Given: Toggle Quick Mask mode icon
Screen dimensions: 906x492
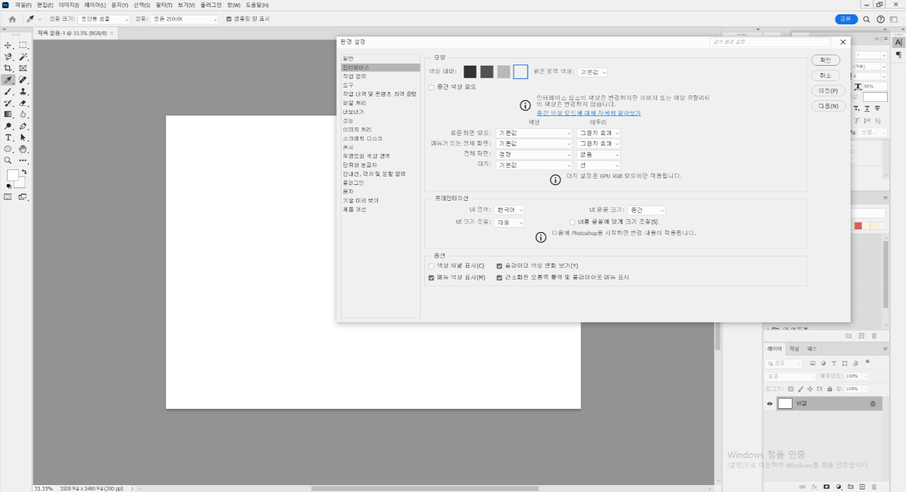Looking at the screenshot, I should pyautogui.click(x=8, y=197).
